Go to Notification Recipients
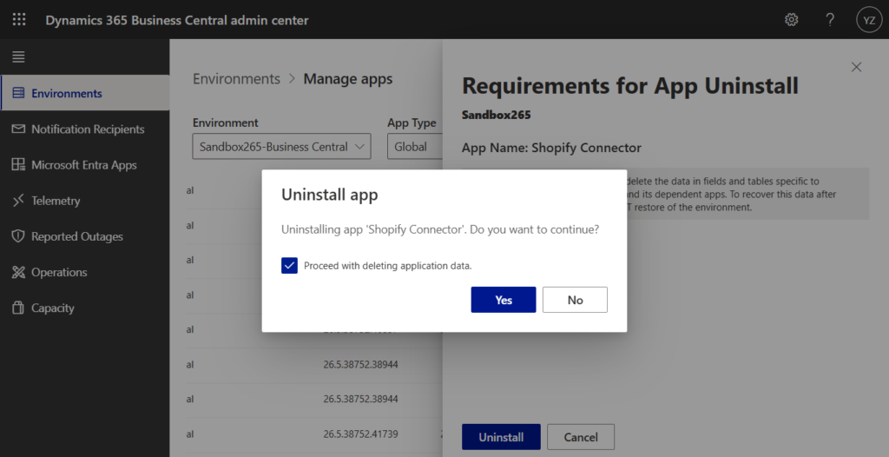 point(88,129)
